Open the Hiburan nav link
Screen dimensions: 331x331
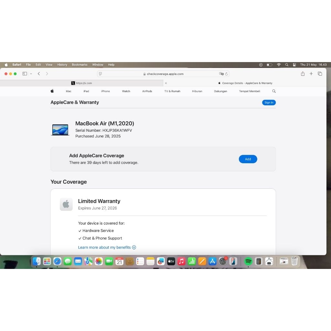click(x=197, y=91)
